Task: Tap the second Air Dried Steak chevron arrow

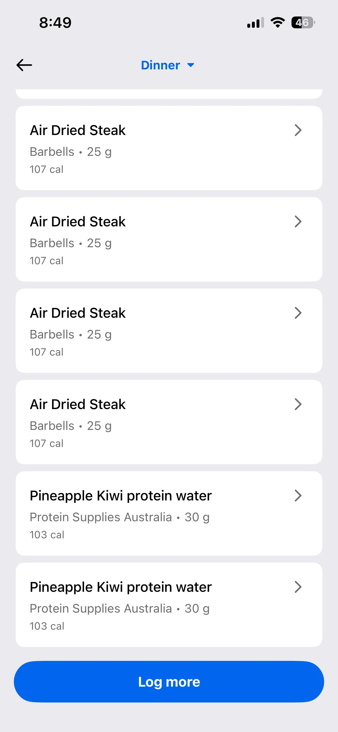Action: click(x=298, y=222)
